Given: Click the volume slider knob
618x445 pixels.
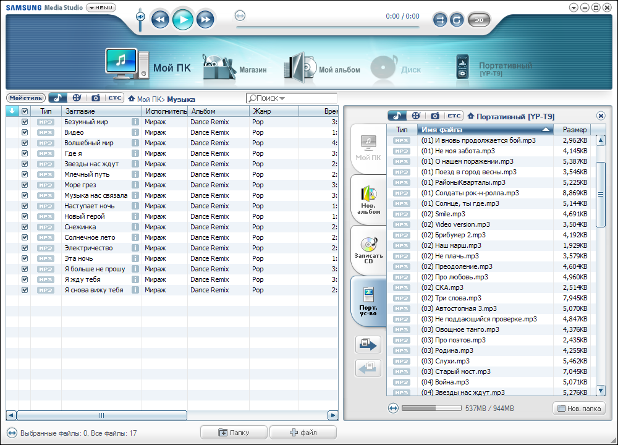Looking at the screenshot, I should click(x=140, y=17).
